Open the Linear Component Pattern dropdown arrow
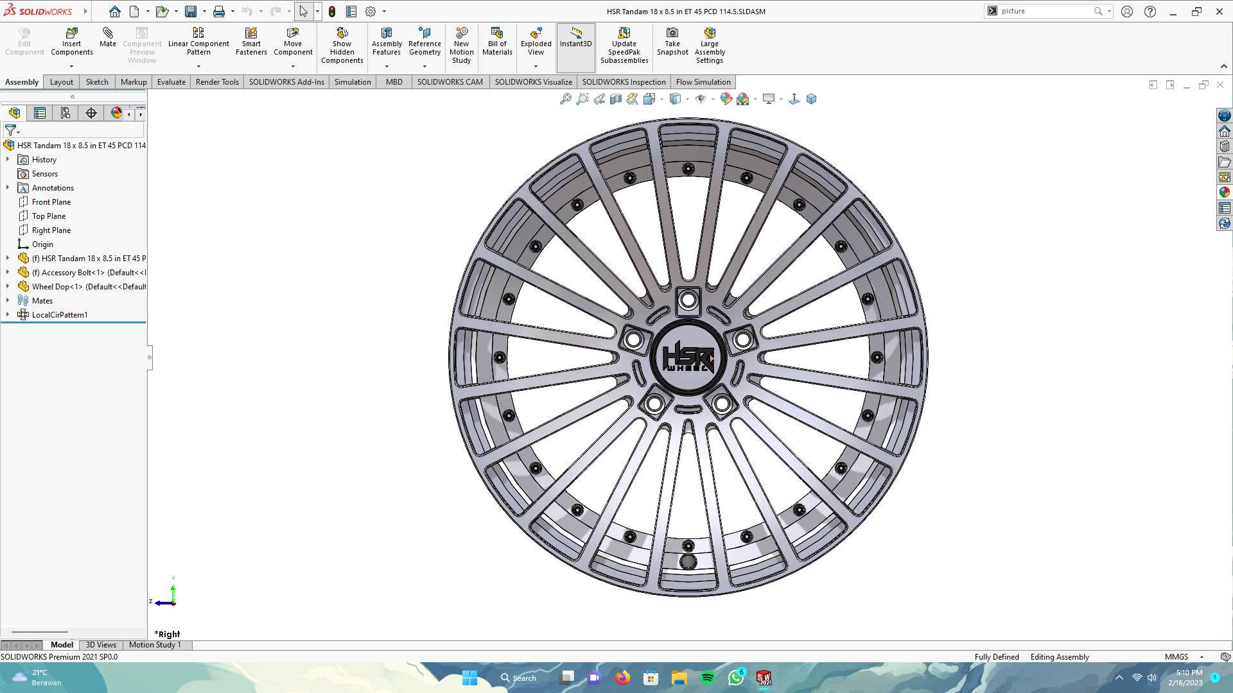 coord(198,66)
